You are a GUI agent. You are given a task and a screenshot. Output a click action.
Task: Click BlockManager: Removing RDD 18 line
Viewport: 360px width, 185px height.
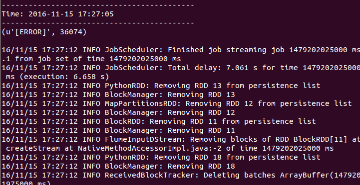click(118, 166)
